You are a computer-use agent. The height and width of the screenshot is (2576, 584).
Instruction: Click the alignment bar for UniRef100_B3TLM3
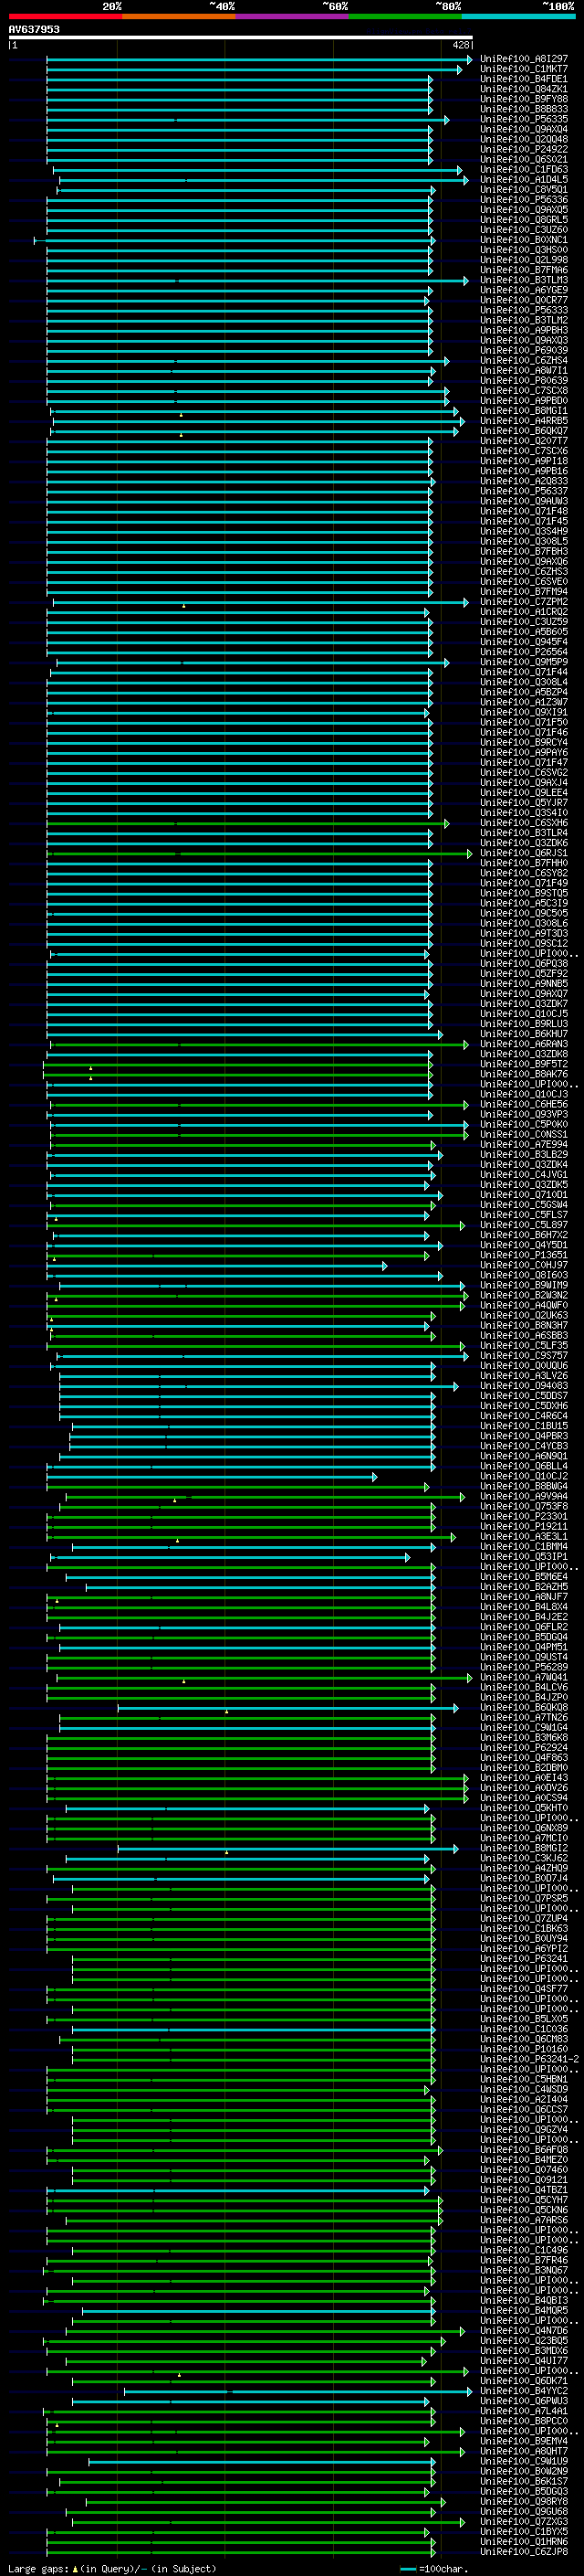(257, 280)
